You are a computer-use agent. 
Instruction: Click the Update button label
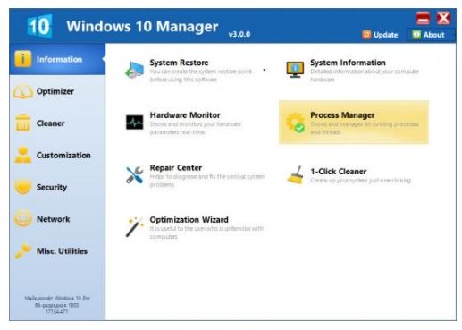[386, 35]
